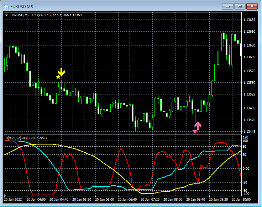This screenshot has width=262, height=207.
Task: Expand the chart's EURUSD,M5 triangle menu
Action: (x=7, y=15)
